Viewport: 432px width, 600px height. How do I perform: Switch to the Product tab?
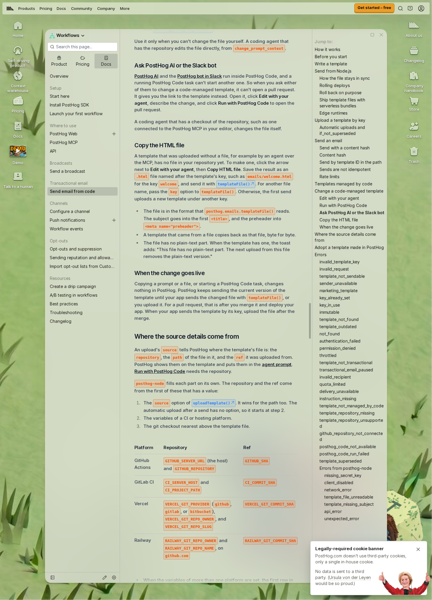[59, 61]
